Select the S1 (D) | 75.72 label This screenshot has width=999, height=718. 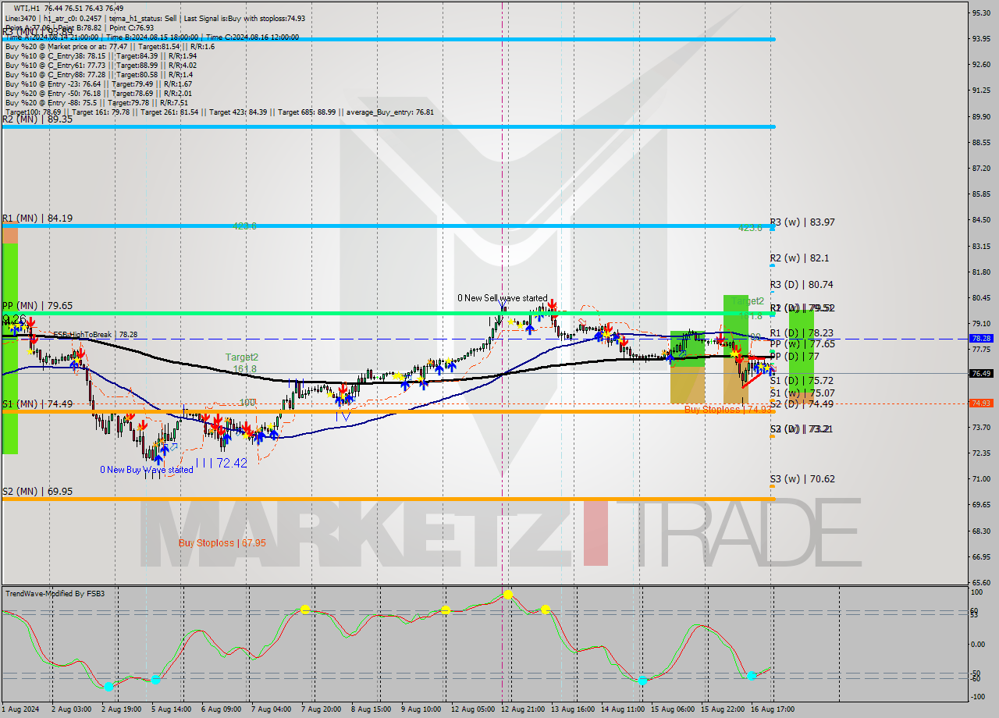coord(802,381)
